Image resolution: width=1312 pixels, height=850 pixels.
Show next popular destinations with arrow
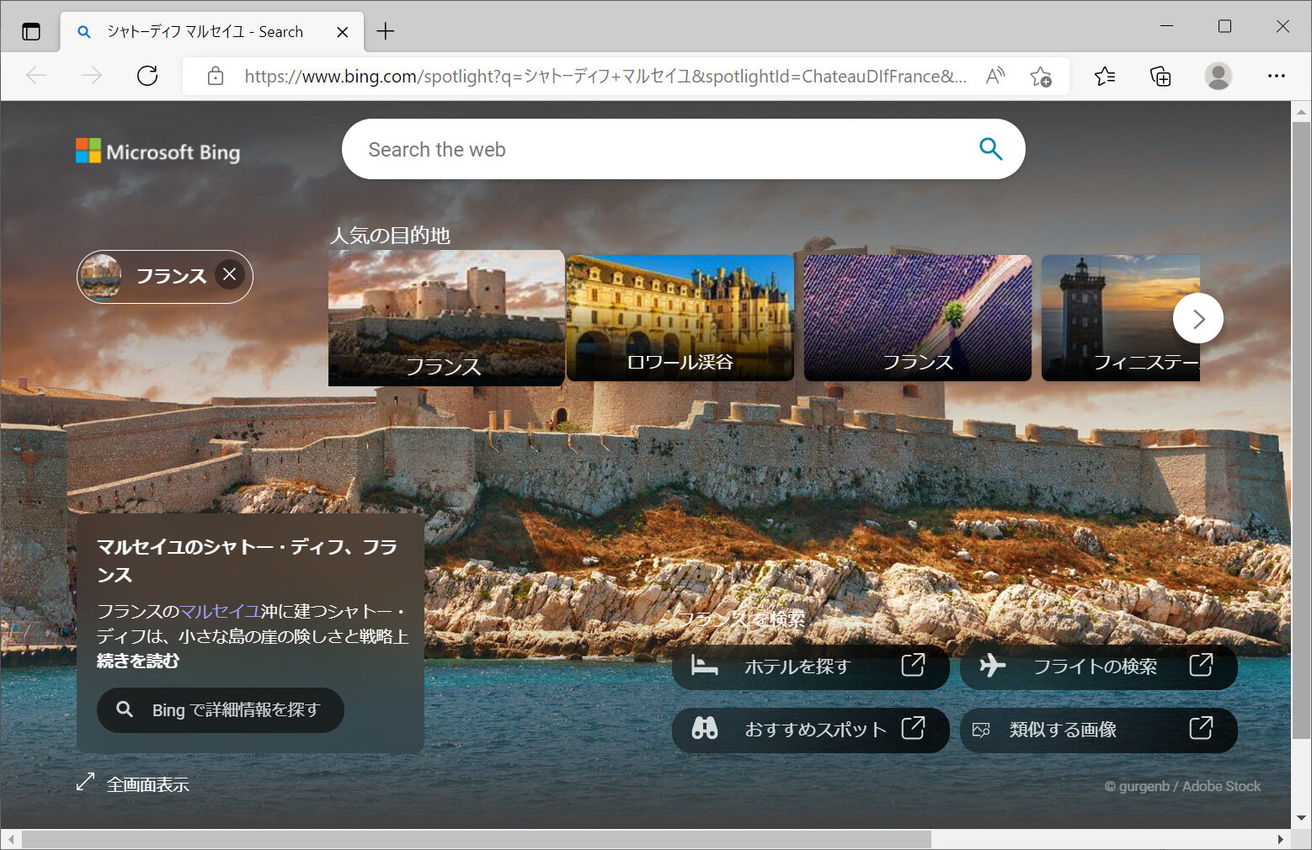click(1197, 318)
